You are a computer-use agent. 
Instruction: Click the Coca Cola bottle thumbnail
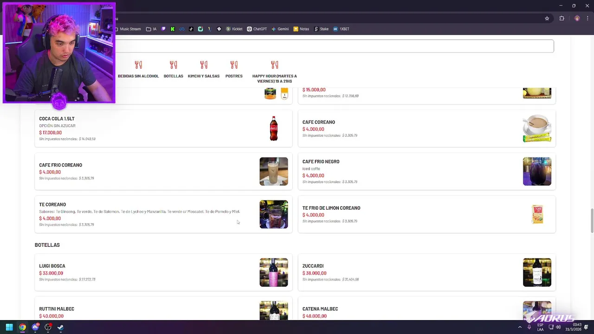point(274,128)
